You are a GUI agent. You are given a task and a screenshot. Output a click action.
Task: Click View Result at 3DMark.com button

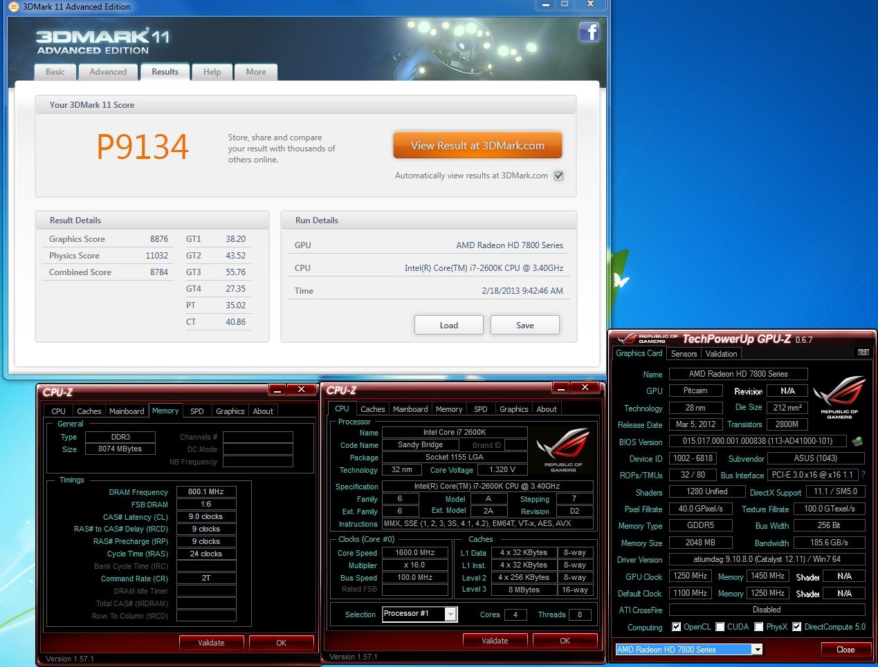477,146
